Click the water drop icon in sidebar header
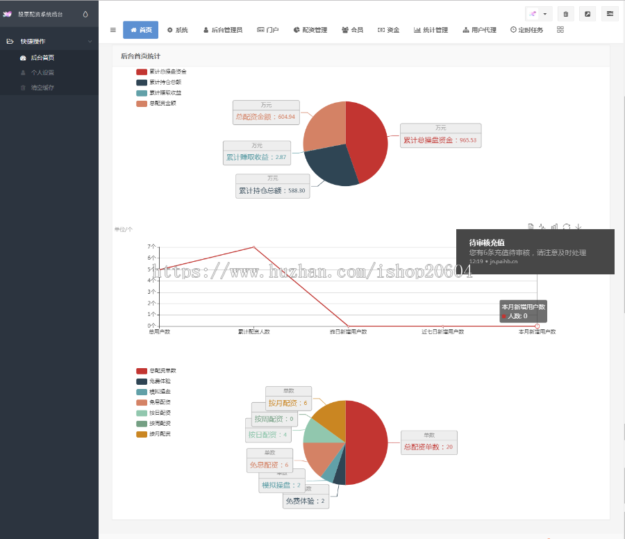625x539 pixels. (x=85, y=15)
